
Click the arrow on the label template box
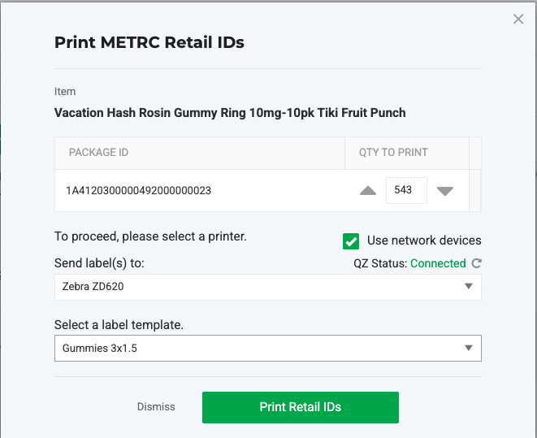point(468,348)
